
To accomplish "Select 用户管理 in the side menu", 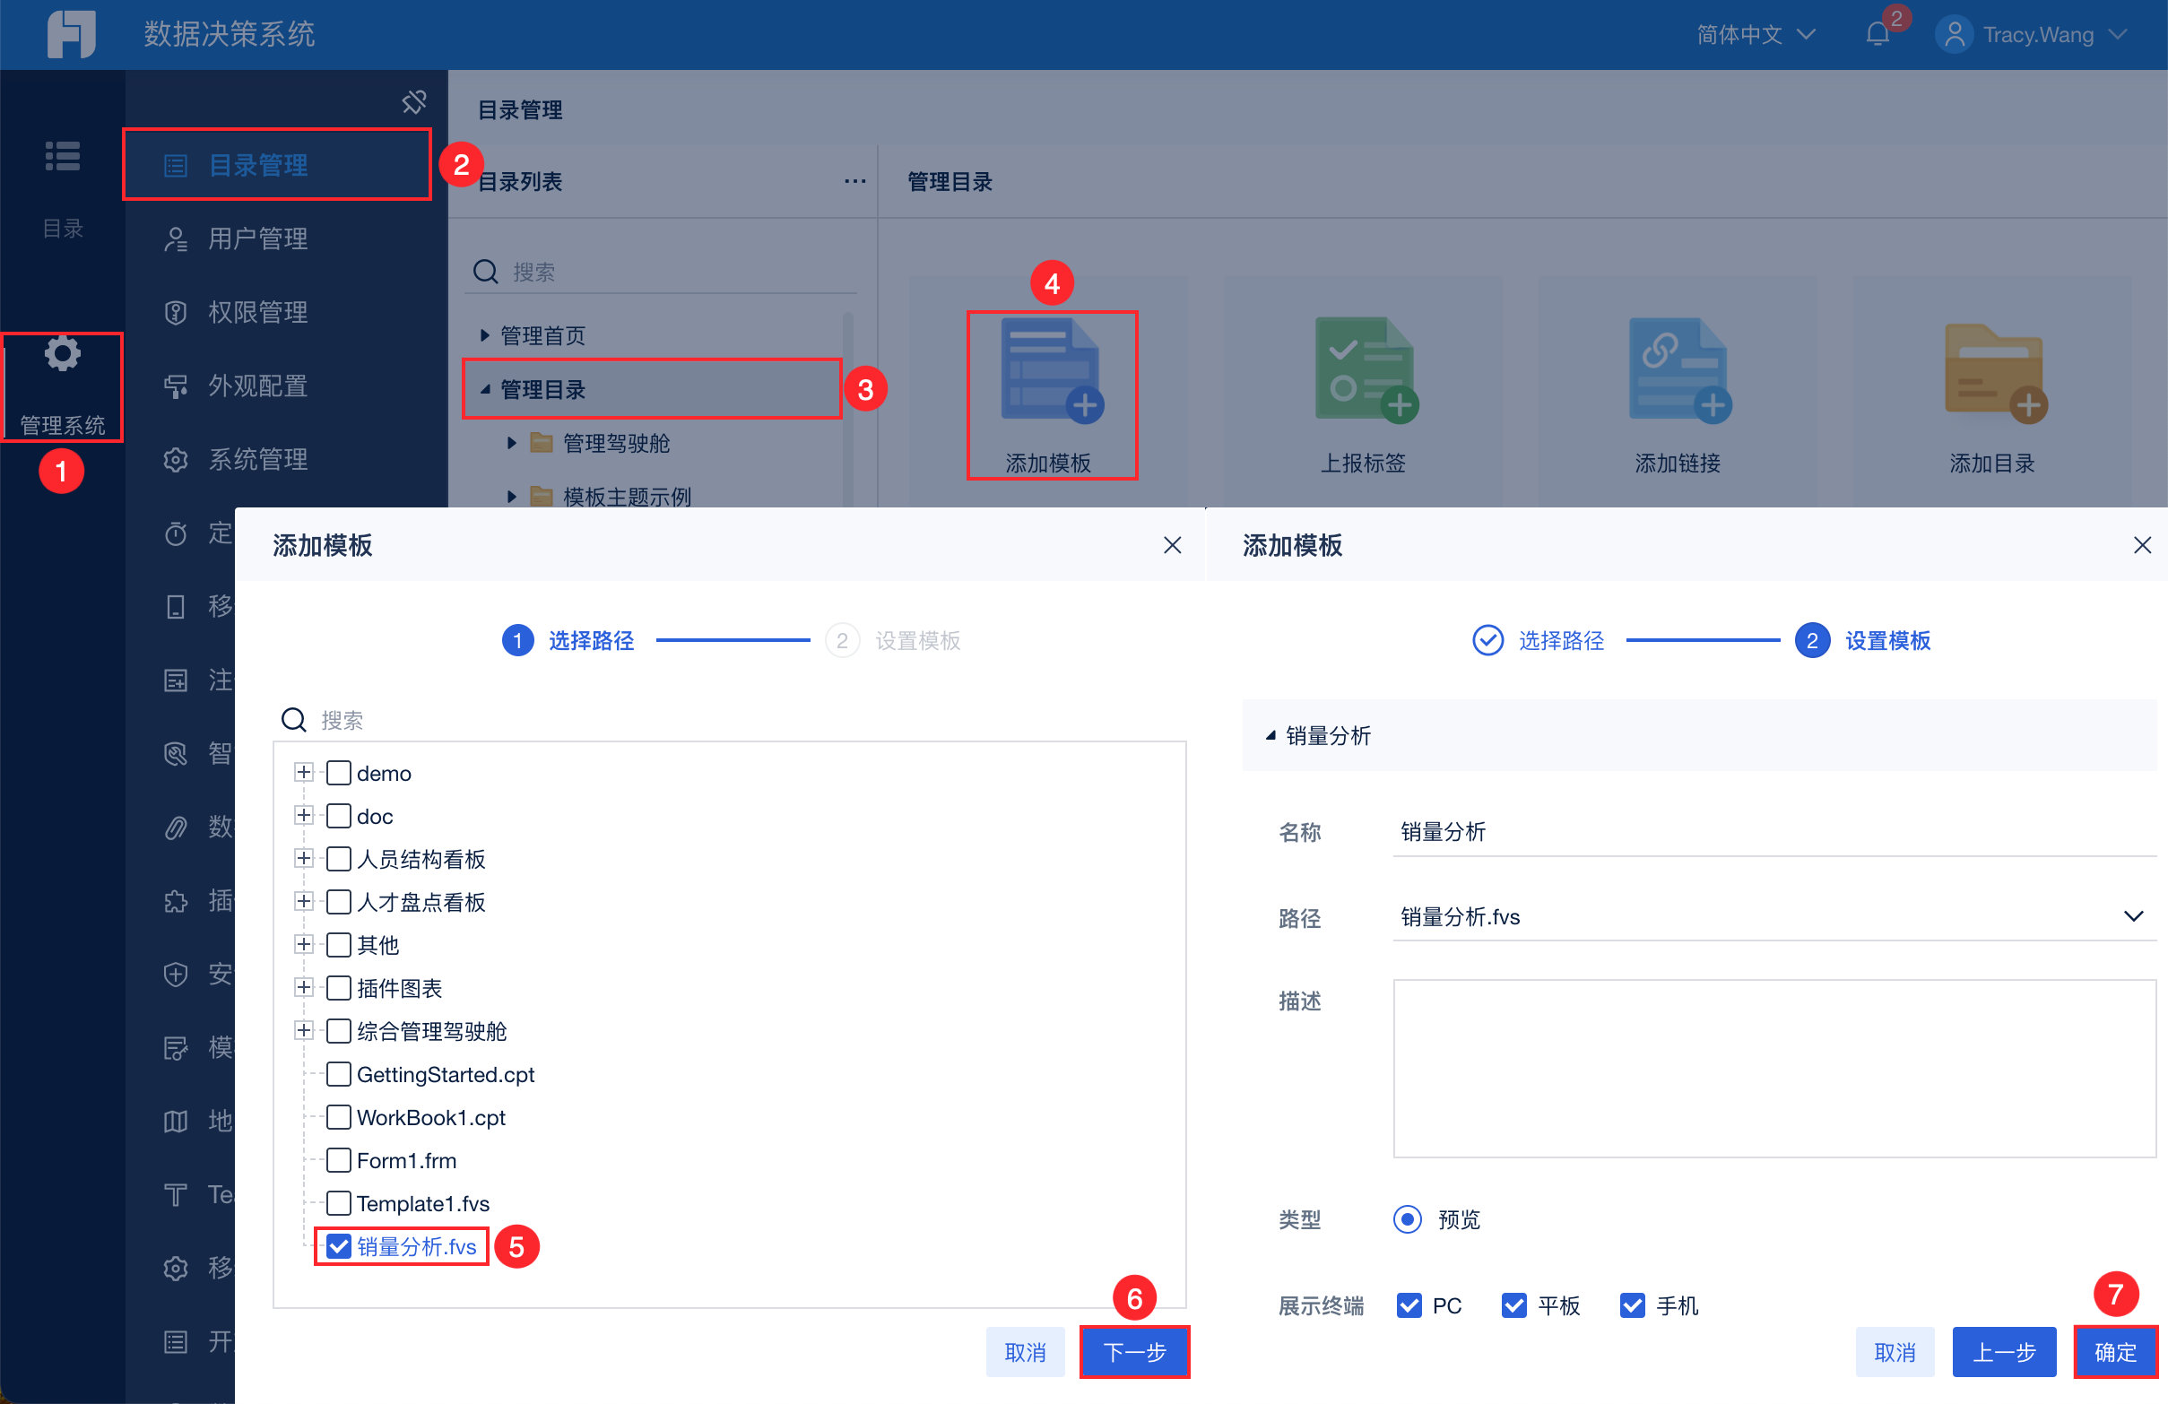I will [x=258, y=238].
